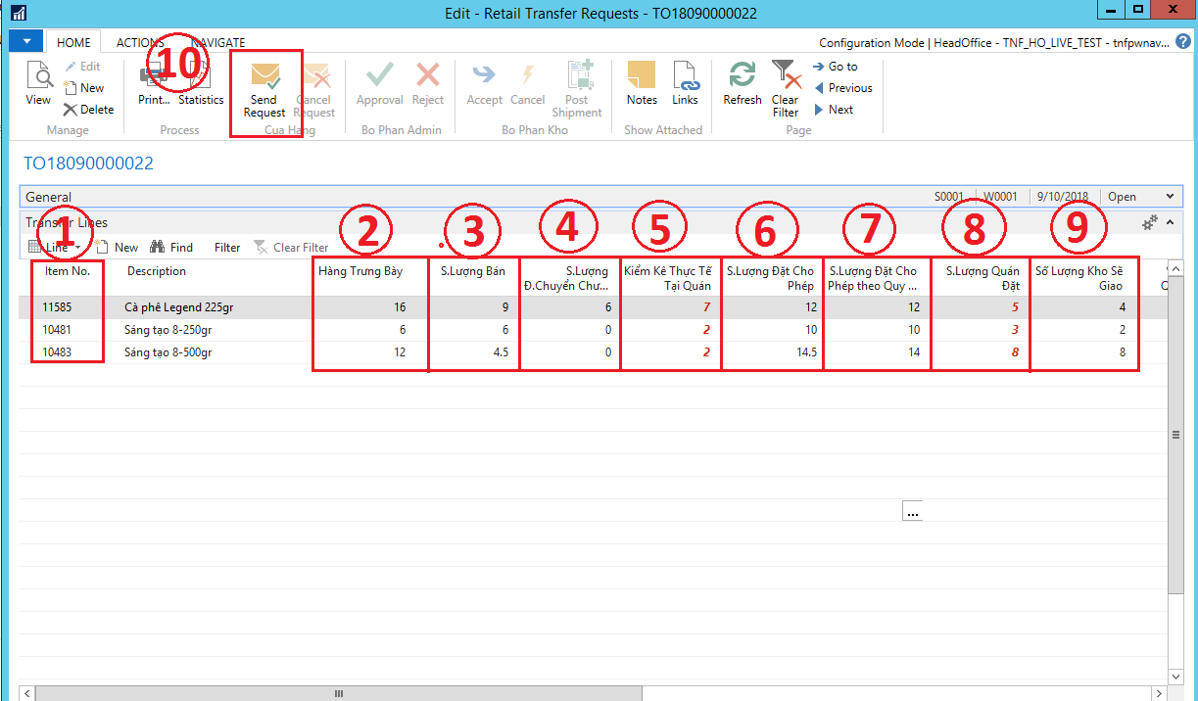Open the Help question mark icon

tap(1183, 42)
